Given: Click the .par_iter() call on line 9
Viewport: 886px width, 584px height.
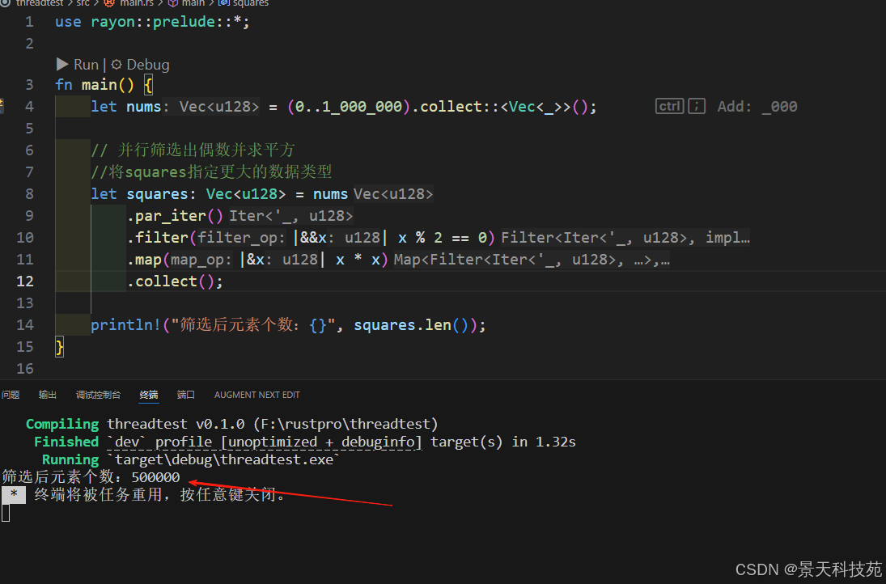Looking at the screenshot, I should 175,216.
